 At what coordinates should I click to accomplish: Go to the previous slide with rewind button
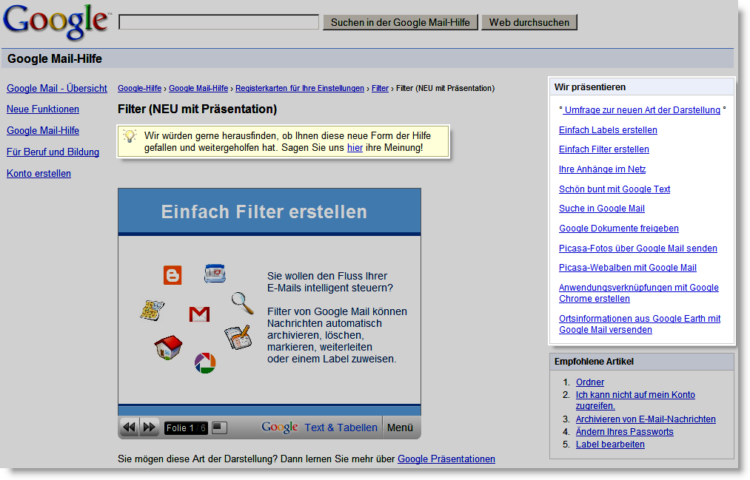[129, 427]
